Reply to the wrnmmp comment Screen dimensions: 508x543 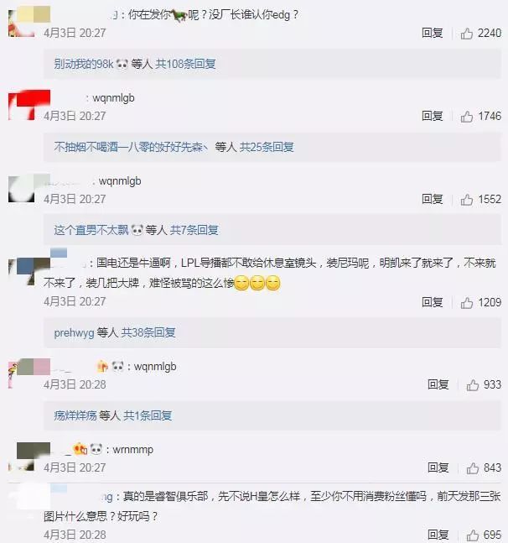point(438,467)
